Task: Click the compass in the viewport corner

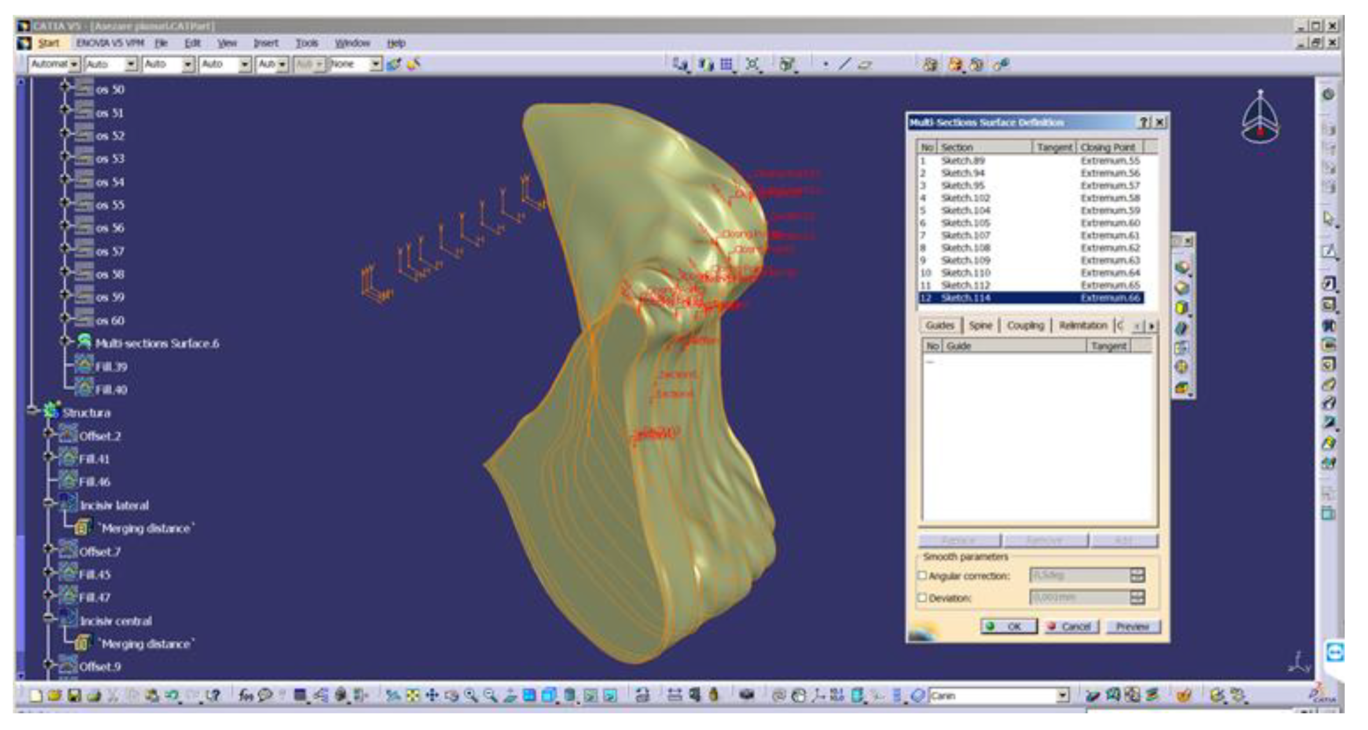Action: tap(1260, 118)
